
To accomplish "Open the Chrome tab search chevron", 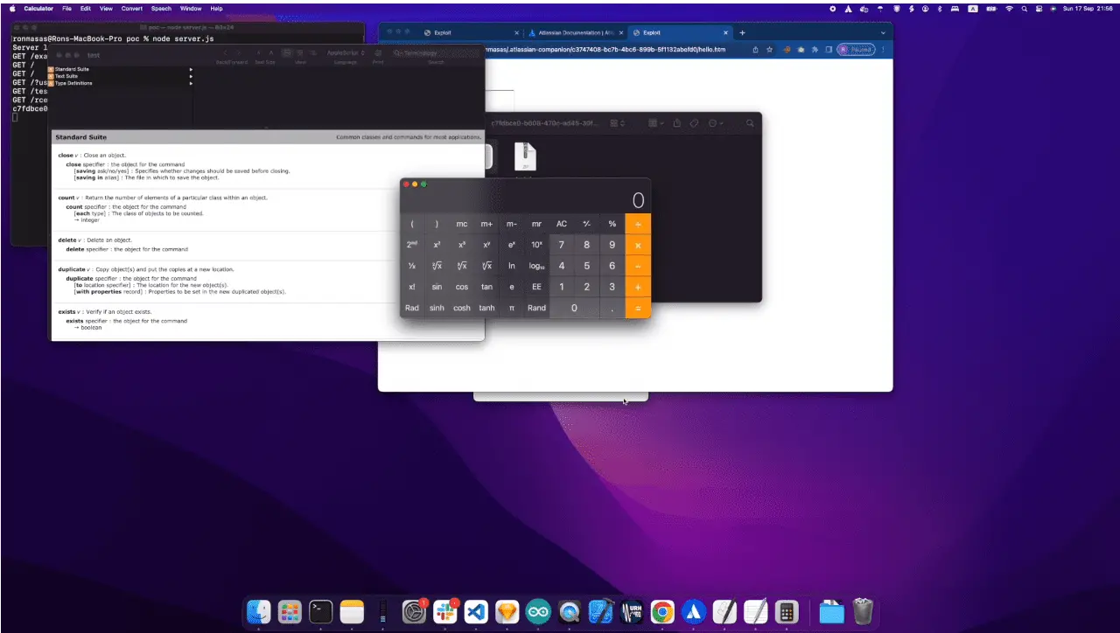I will tap(883, 32).
